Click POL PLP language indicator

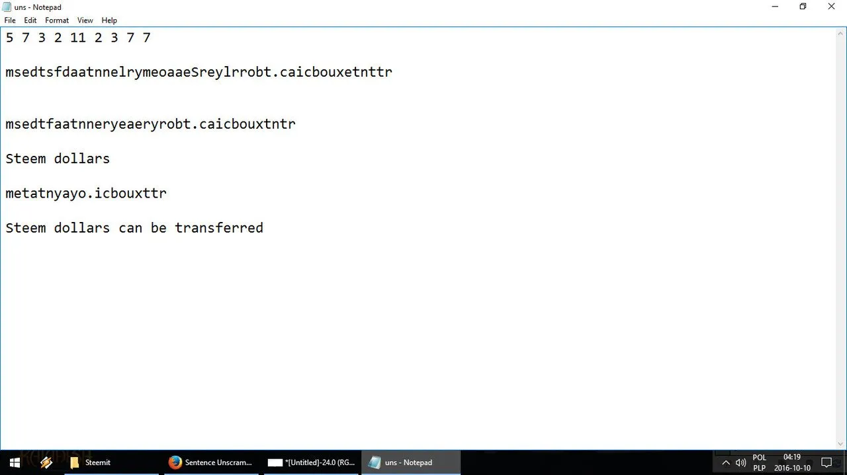click(x=759, y=462)
